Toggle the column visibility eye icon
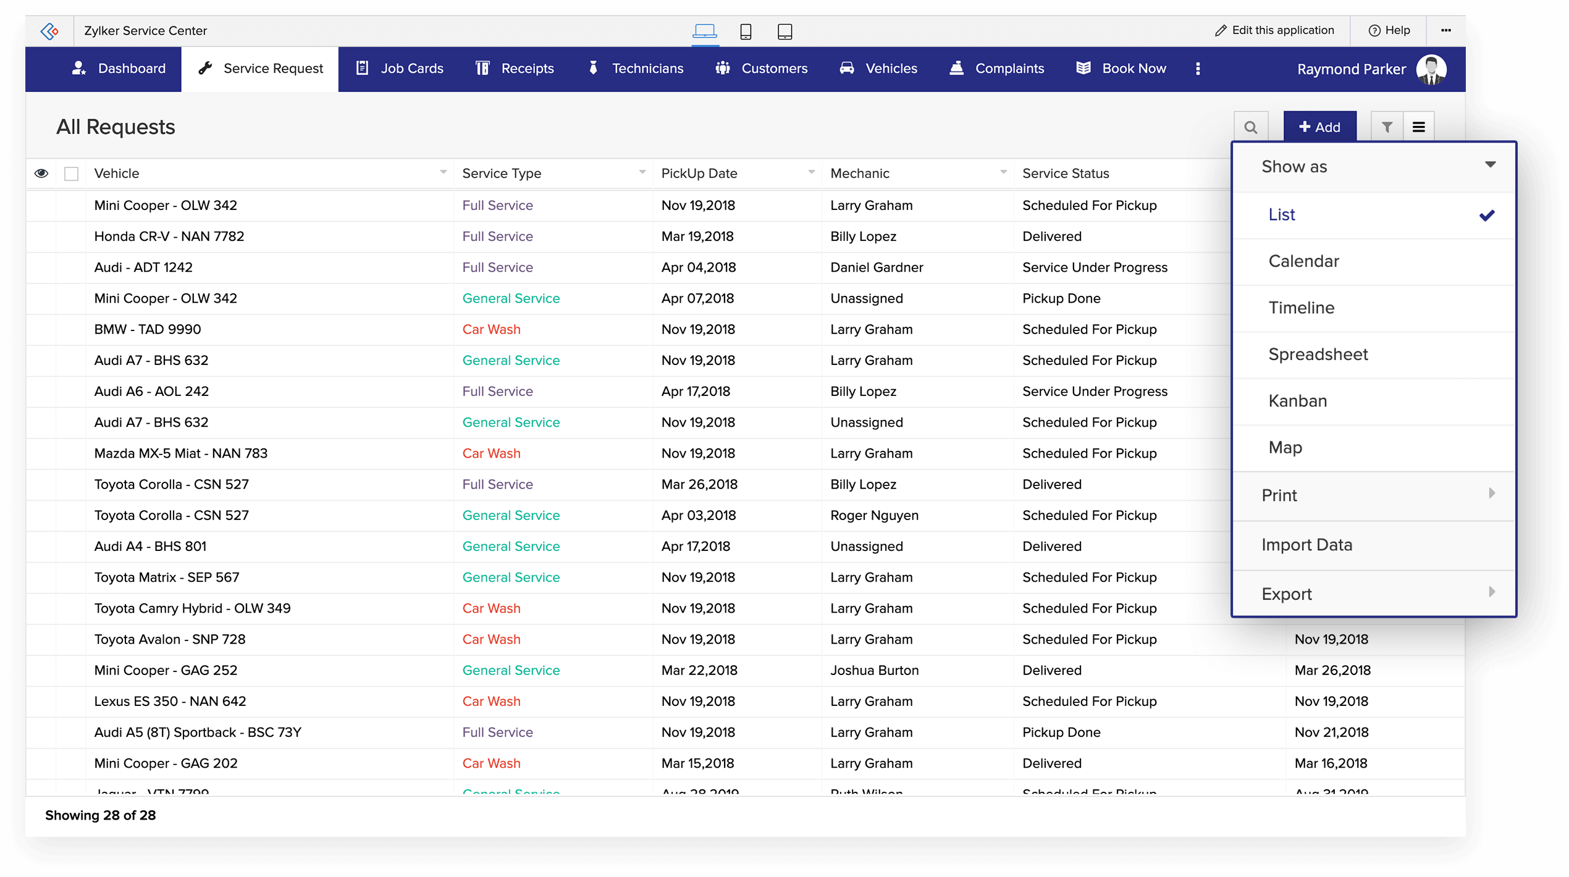This screenshot has width=1569, height=877. tap(41, 174)
